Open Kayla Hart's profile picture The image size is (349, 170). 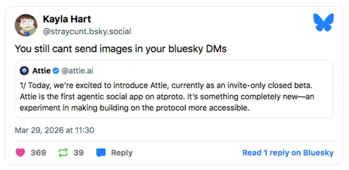click(x=26, y=25)
